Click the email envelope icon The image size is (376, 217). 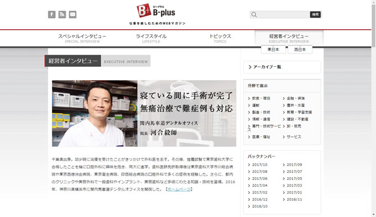click(72, 14)
